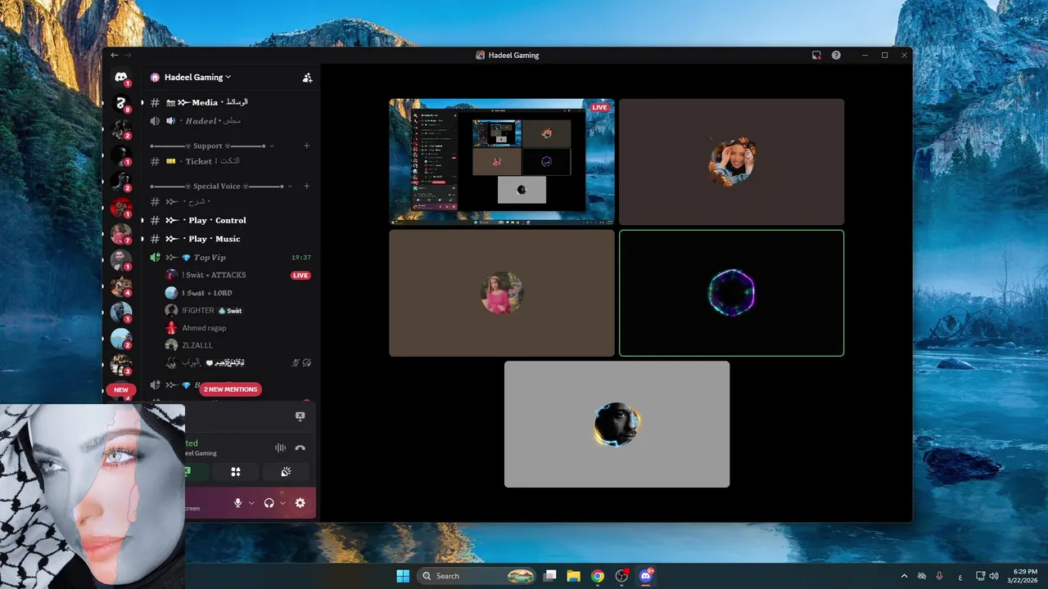Screen dimensions: 1048x589
Task: Add a channel to the Special Voice category
Action: click(307, 187)
